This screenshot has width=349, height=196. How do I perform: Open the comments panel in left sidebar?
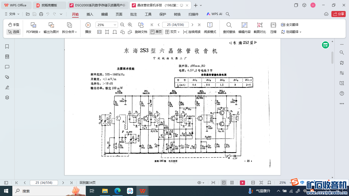pyautogui.click(x=7, y=67)
